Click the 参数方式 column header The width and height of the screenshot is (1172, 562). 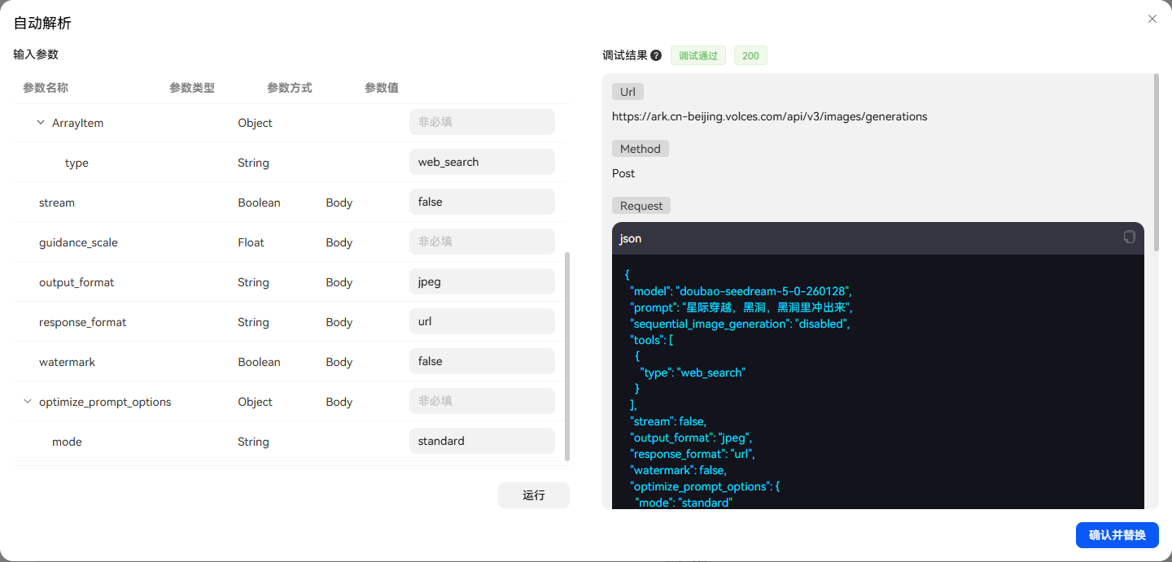[x=290, y=87]
